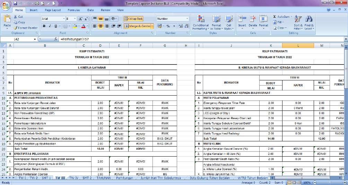
Task: Toggle Bold formatting
Action: 44,26
